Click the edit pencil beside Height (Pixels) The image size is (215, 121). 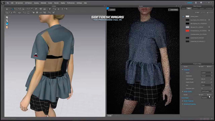pyautogui.click(x=211, y=82)
